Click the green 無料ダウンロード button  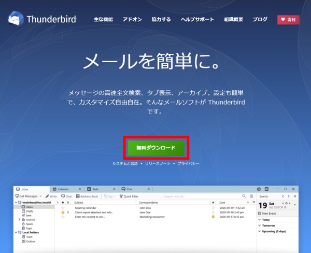(156, 148)
